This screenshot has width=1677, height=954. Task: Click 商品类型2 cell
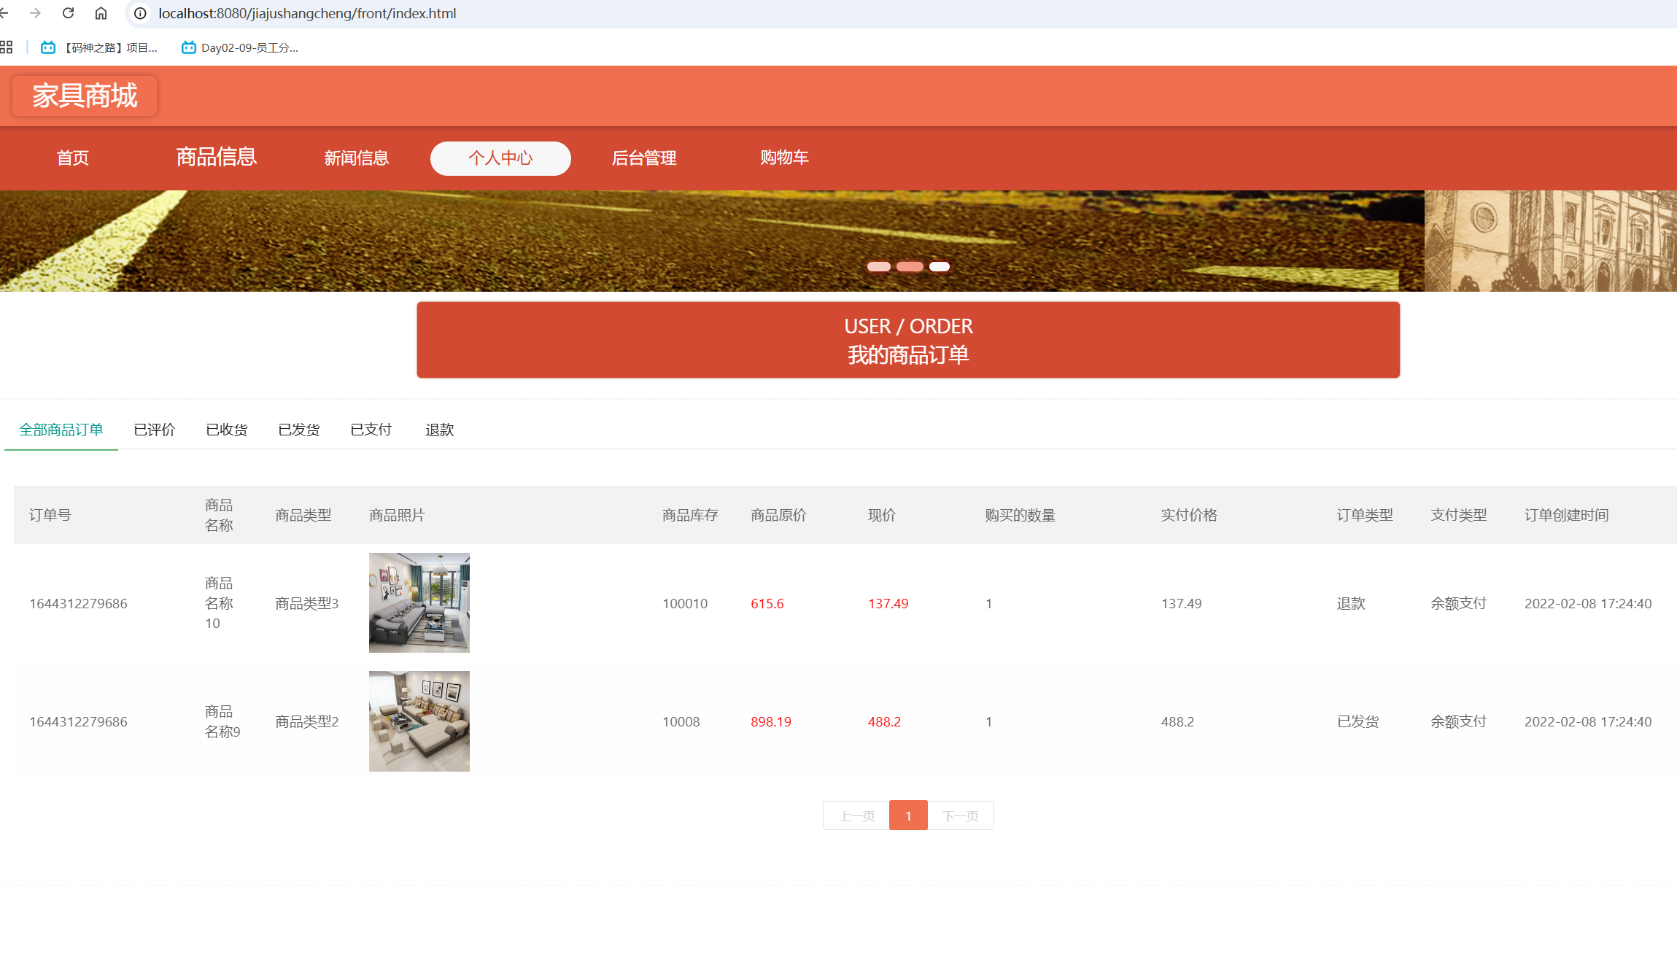click(x=307, y=721)
